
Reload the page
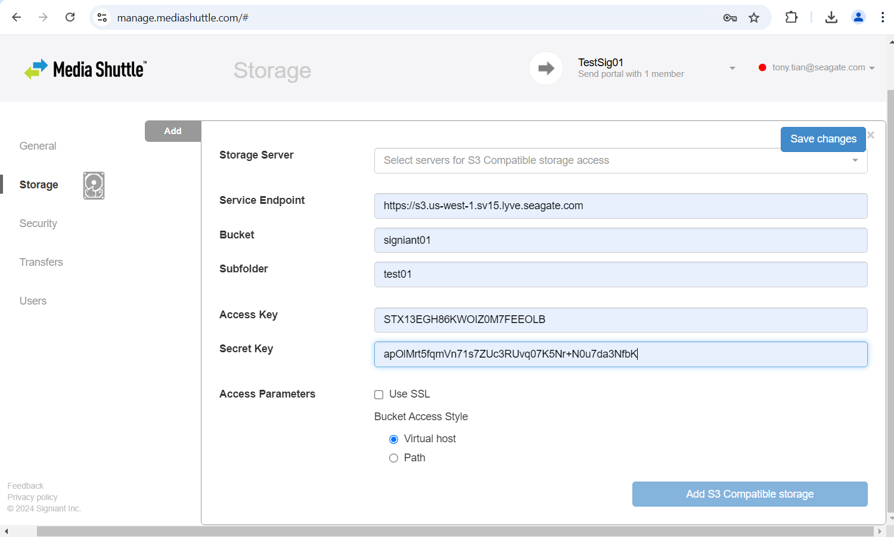pos(70,17)
